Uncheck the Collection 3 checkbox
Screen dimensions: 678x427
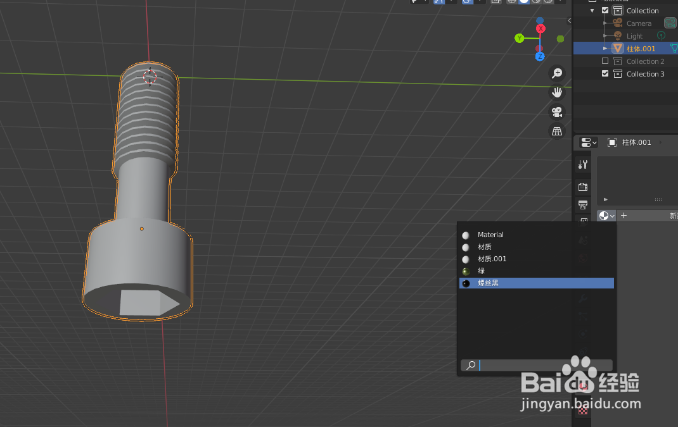[605, 73]
